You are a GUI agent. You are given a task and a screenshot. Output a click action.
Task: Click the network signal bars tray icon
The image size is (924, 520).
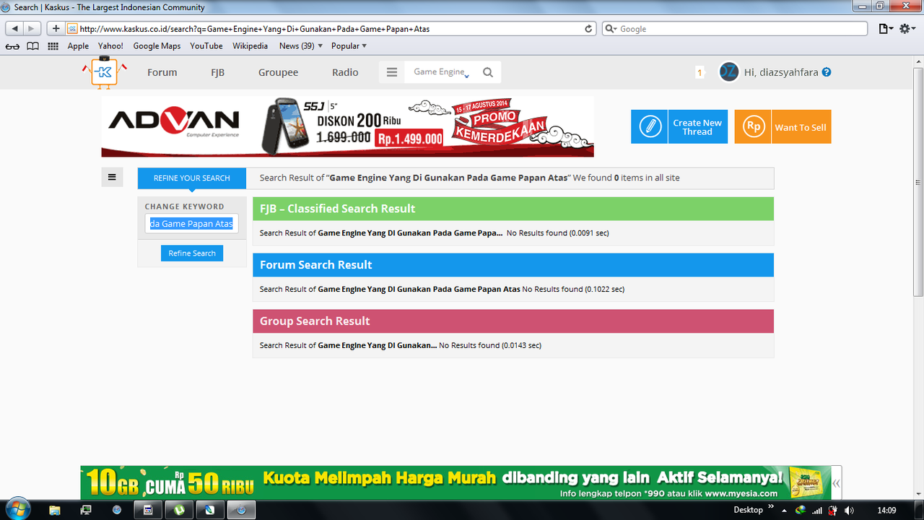coord(816,510)
